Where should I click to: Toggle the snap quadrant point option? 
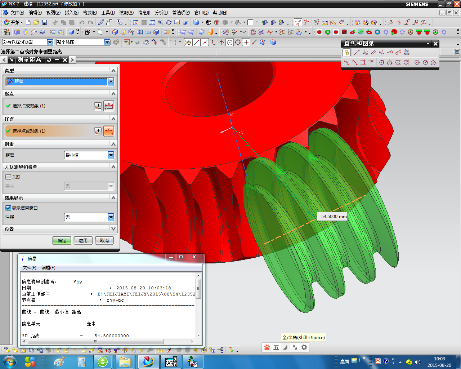[x=238, y=42]
